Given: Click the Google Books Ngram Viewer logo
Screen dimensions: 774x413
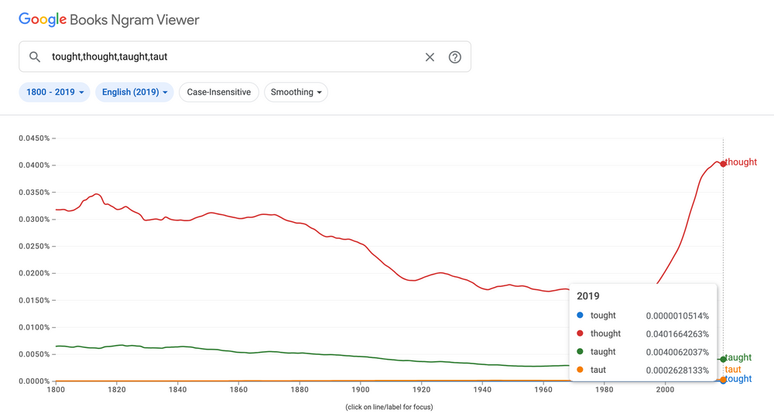Looking at the screenshot, I should [109, 20].
